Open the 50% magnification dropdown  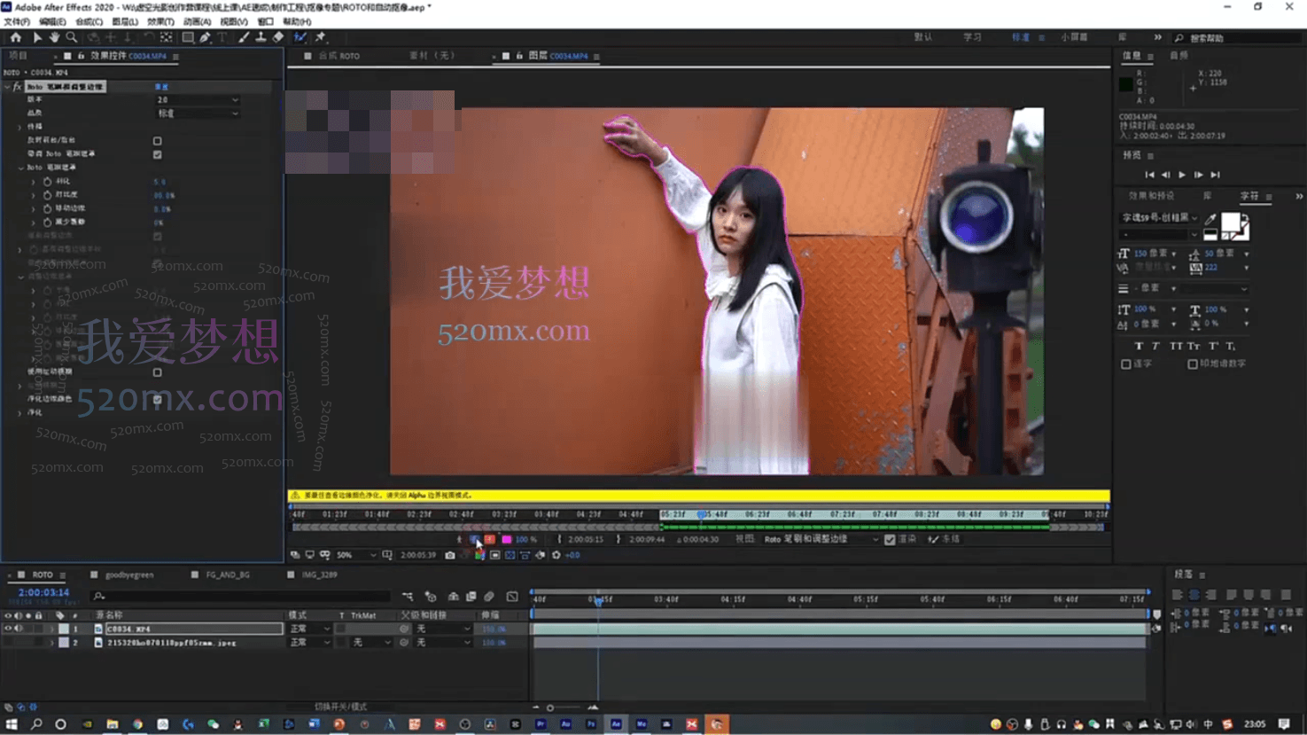click(x=355, y=555)
